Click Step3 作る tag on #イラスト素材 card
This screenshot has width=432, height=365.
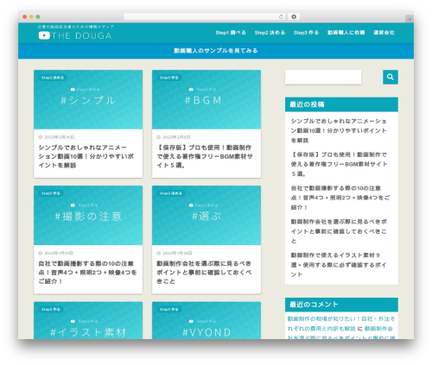51,310
